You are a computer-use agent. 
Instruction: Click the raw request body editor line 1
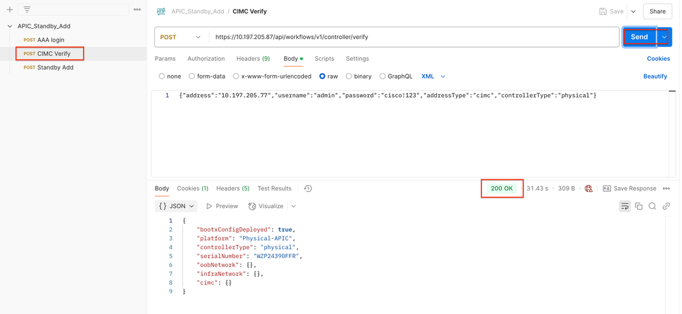click(x=387, y=96)
